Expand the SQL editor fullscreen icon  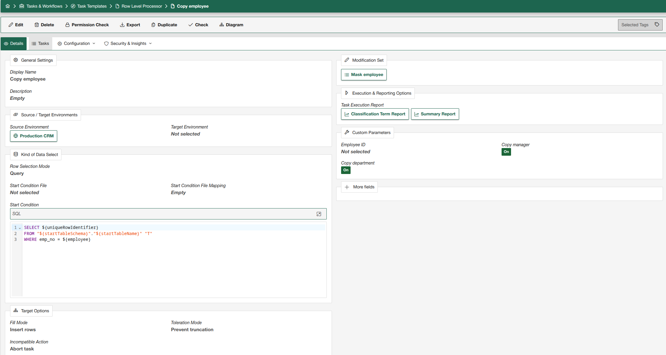(319, 214)
